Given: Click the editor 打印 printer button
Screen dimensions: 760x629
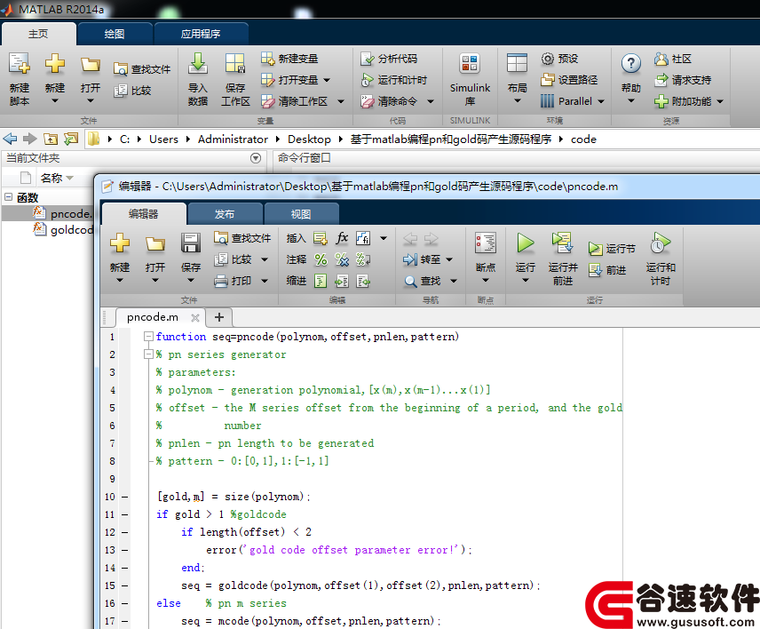Looking at the screenshot, I should tap(234, 281).
